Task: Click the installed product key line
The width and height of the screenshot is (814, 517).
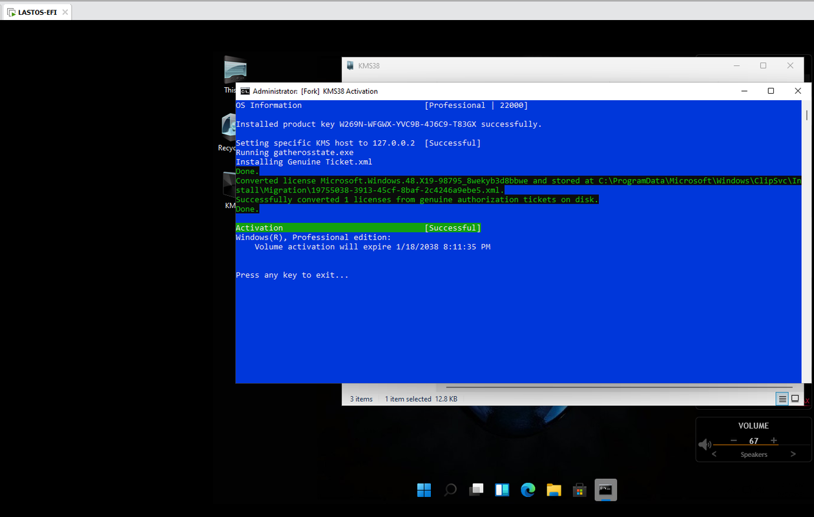Action: [389, 124]
